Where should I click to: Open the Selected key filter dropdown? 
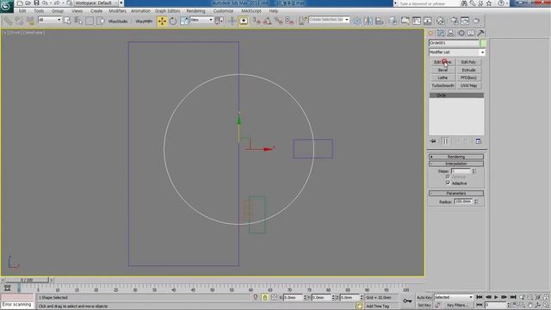(454, 297)
